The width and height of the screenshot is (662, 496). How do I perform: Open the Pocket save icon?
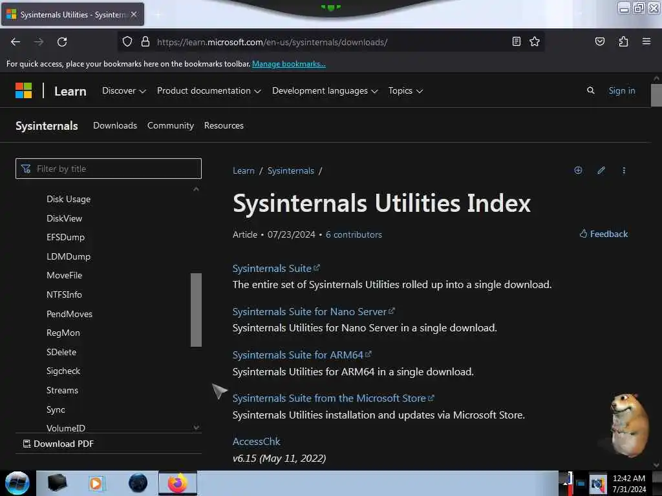point(599,41)
